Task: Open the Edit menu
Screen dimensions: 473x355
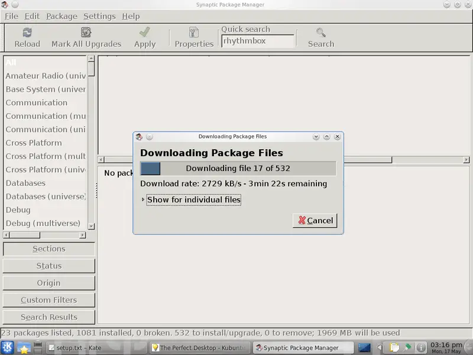Action: coord(32,17)
